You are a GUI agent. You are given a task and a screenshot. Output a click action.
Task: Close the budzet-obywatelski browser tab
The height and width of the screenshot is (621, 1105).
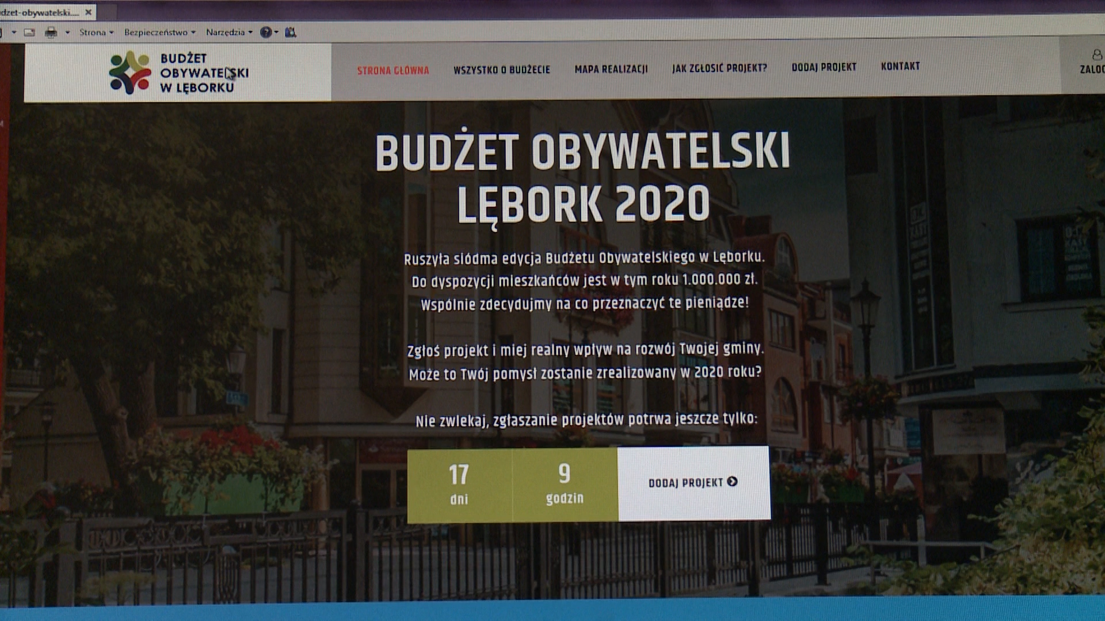[x=88, y=11]
